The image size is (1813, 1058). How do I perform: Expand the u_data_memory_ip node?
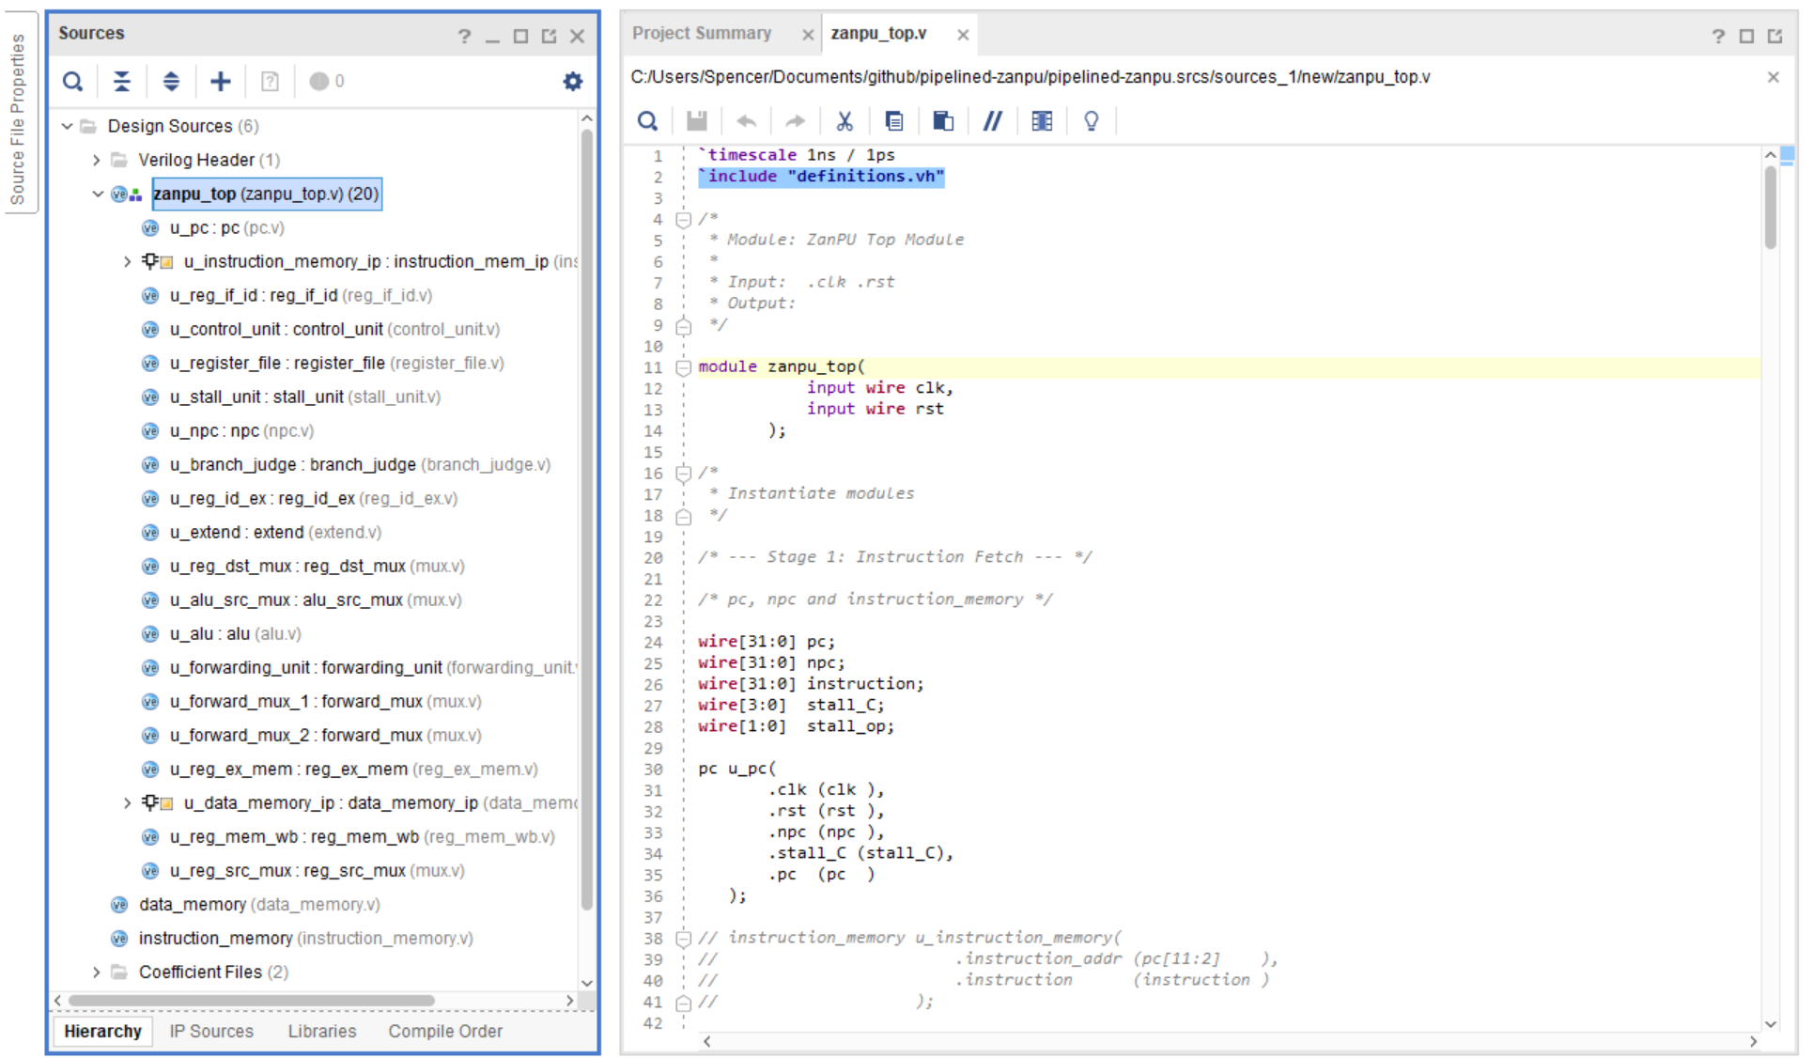point(127,803)
